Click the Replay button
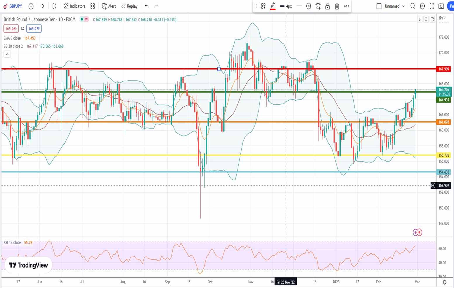The image size is (454, 288). pyautogui.click(x=129, y=6)
